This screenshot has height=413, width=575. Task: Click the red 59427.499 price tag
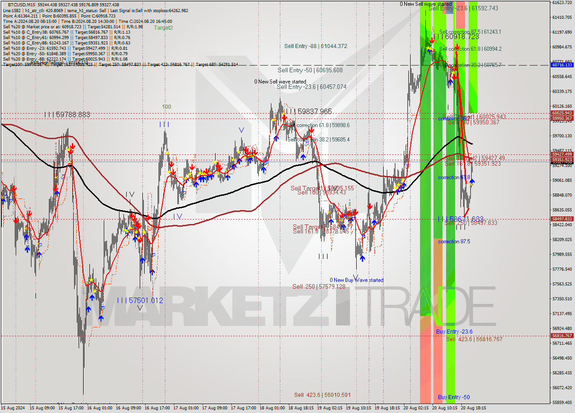562,154
